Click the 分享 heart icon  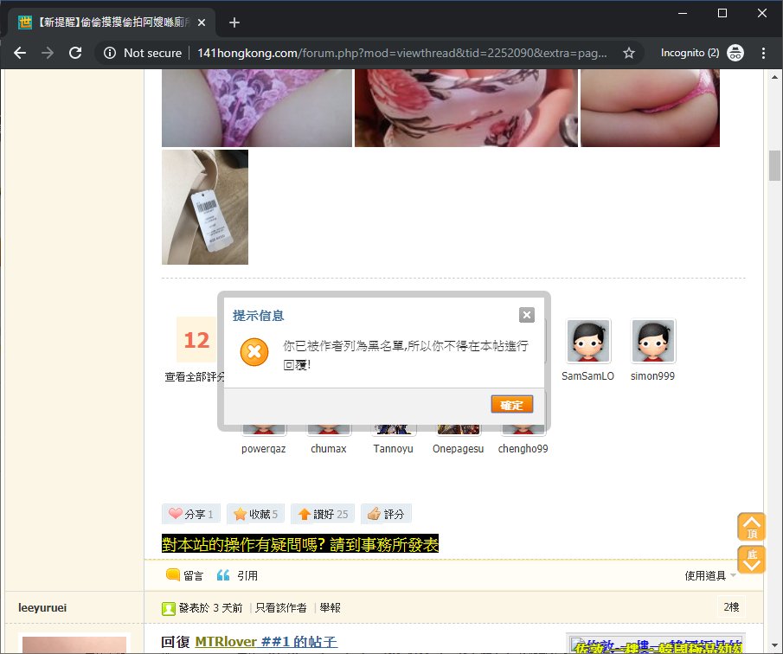coord(176,514)
